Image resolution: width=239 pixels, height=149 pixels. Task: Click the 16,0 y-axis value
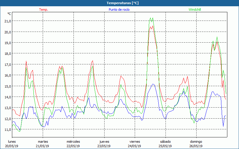pyautogui.click(x=8, y=75)
